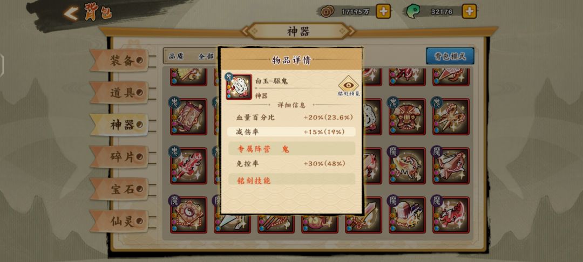Screen dimensions: 583x262
Task: Select the red scroll artifact icon
Action: (188, 116)
